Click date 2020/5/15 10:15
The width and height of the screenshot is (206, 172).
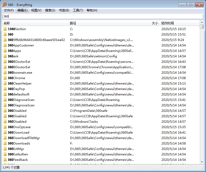coord(173,29)
